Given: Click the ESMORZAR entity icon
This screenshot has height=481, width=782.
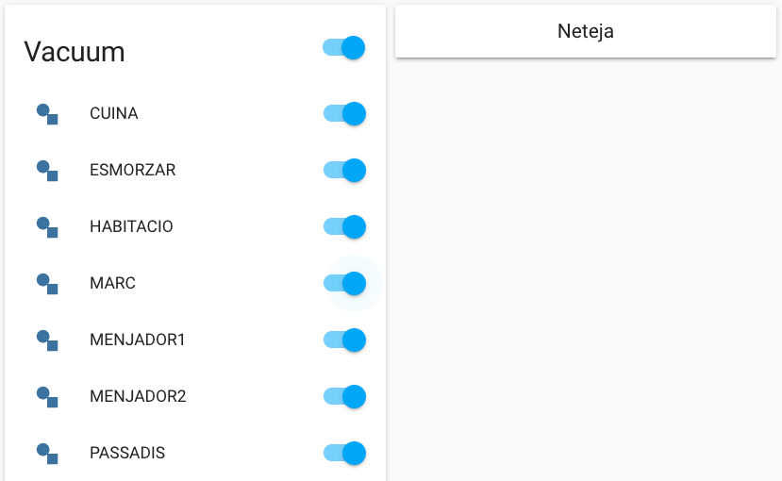Looking at the screenshot, I should pyautogui.click(x=47, y=171).
